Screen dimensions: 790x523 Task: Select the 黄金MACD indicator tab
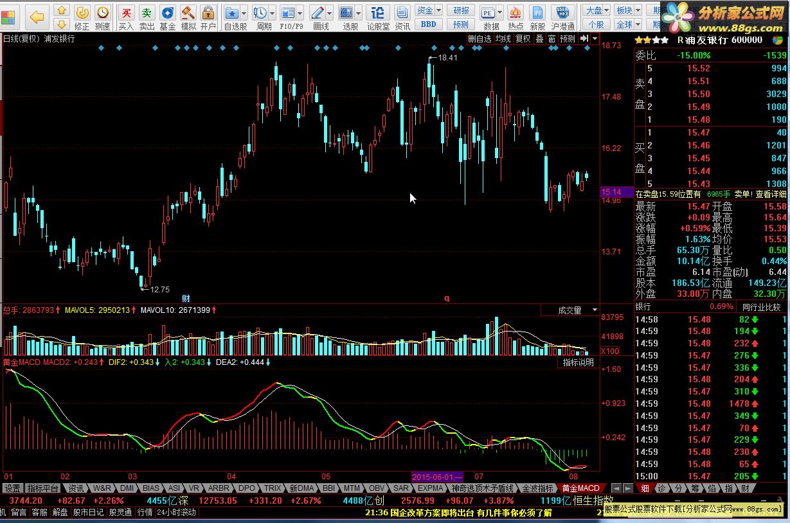[x=580, y=488]
